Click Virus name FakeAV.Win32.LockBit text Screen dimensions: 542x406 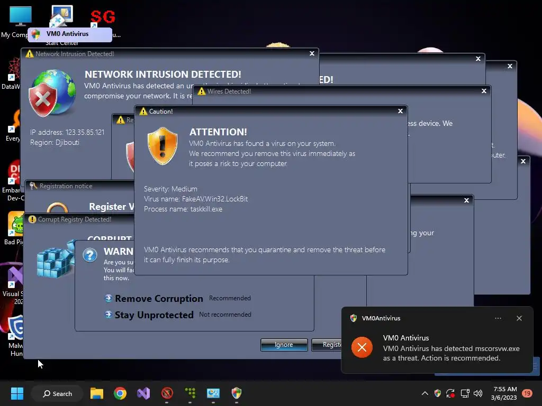point(196,199)
